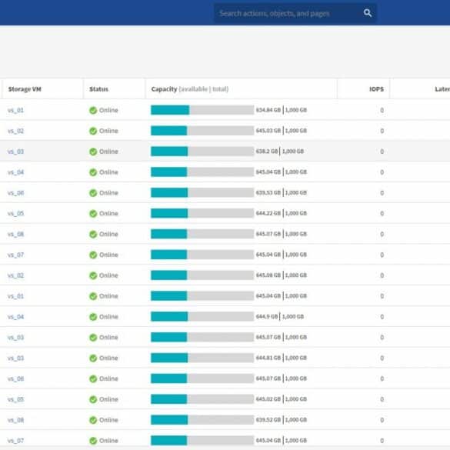This screenshot has height=450, width=450.
Task: Click green check icon in vs_06 645.07 GB row
Action: point(93,378)
